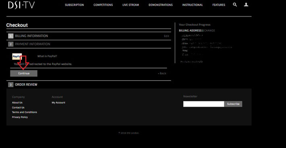Click step 2 number badge
This screenshot has height=148, width=286.
coord(11,44)
